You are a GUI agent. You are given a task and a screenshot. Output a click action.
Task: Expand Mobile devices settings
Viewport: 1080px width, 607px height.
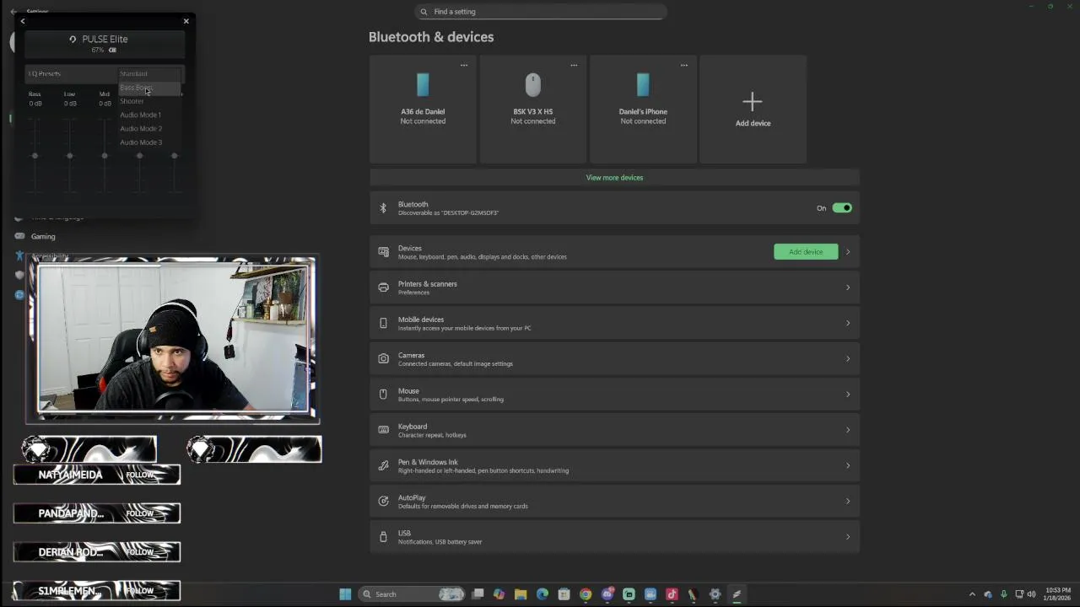coord(614,323)
